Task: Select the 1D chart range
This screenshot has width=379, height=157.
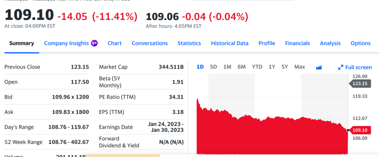Action: coord(200,67)
